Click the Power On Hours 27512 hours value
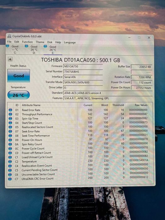The image size is (165, 220). (141, 88)
